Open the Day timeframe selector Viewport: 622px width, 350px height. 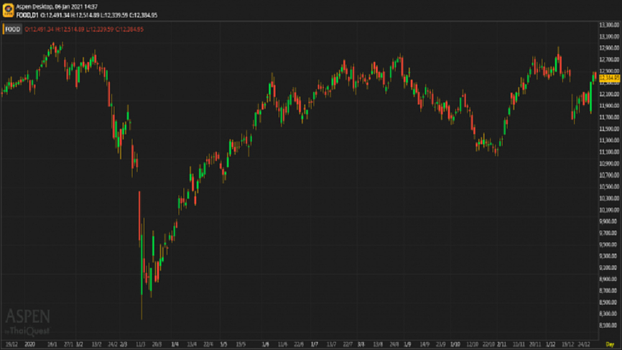pyautogui.click(x=610, y=344)
